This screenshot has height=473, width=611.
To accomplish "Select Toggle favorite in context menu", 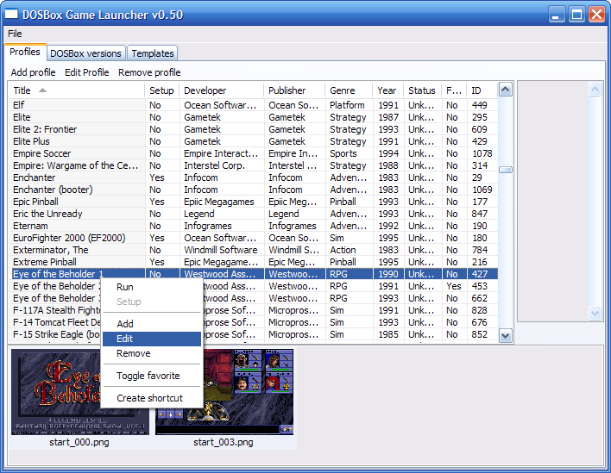I will click(x=148, y=376).
